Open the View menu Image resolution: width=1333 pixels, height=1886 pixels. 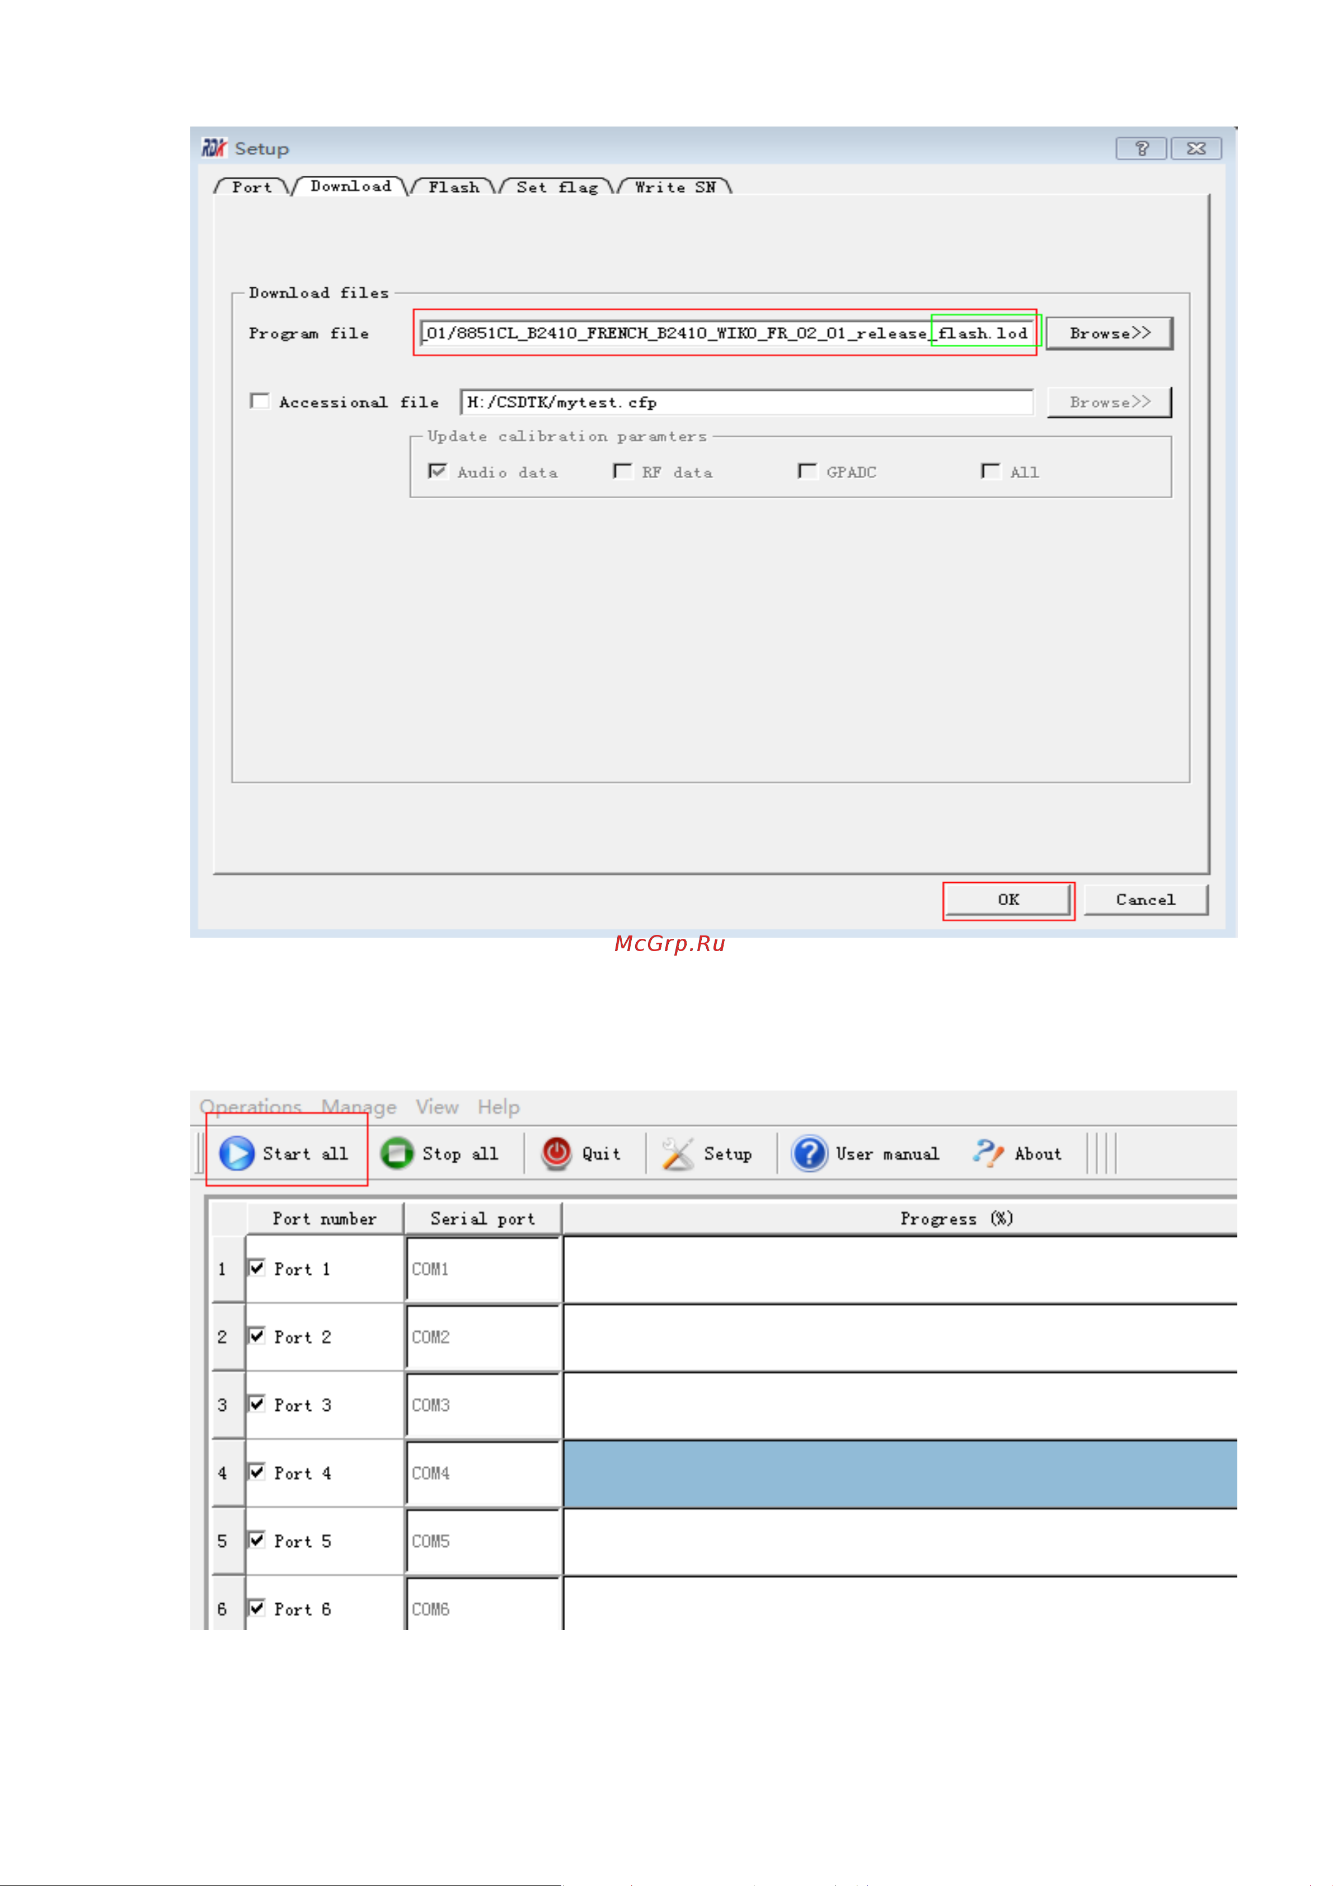tap(437, 1106)
